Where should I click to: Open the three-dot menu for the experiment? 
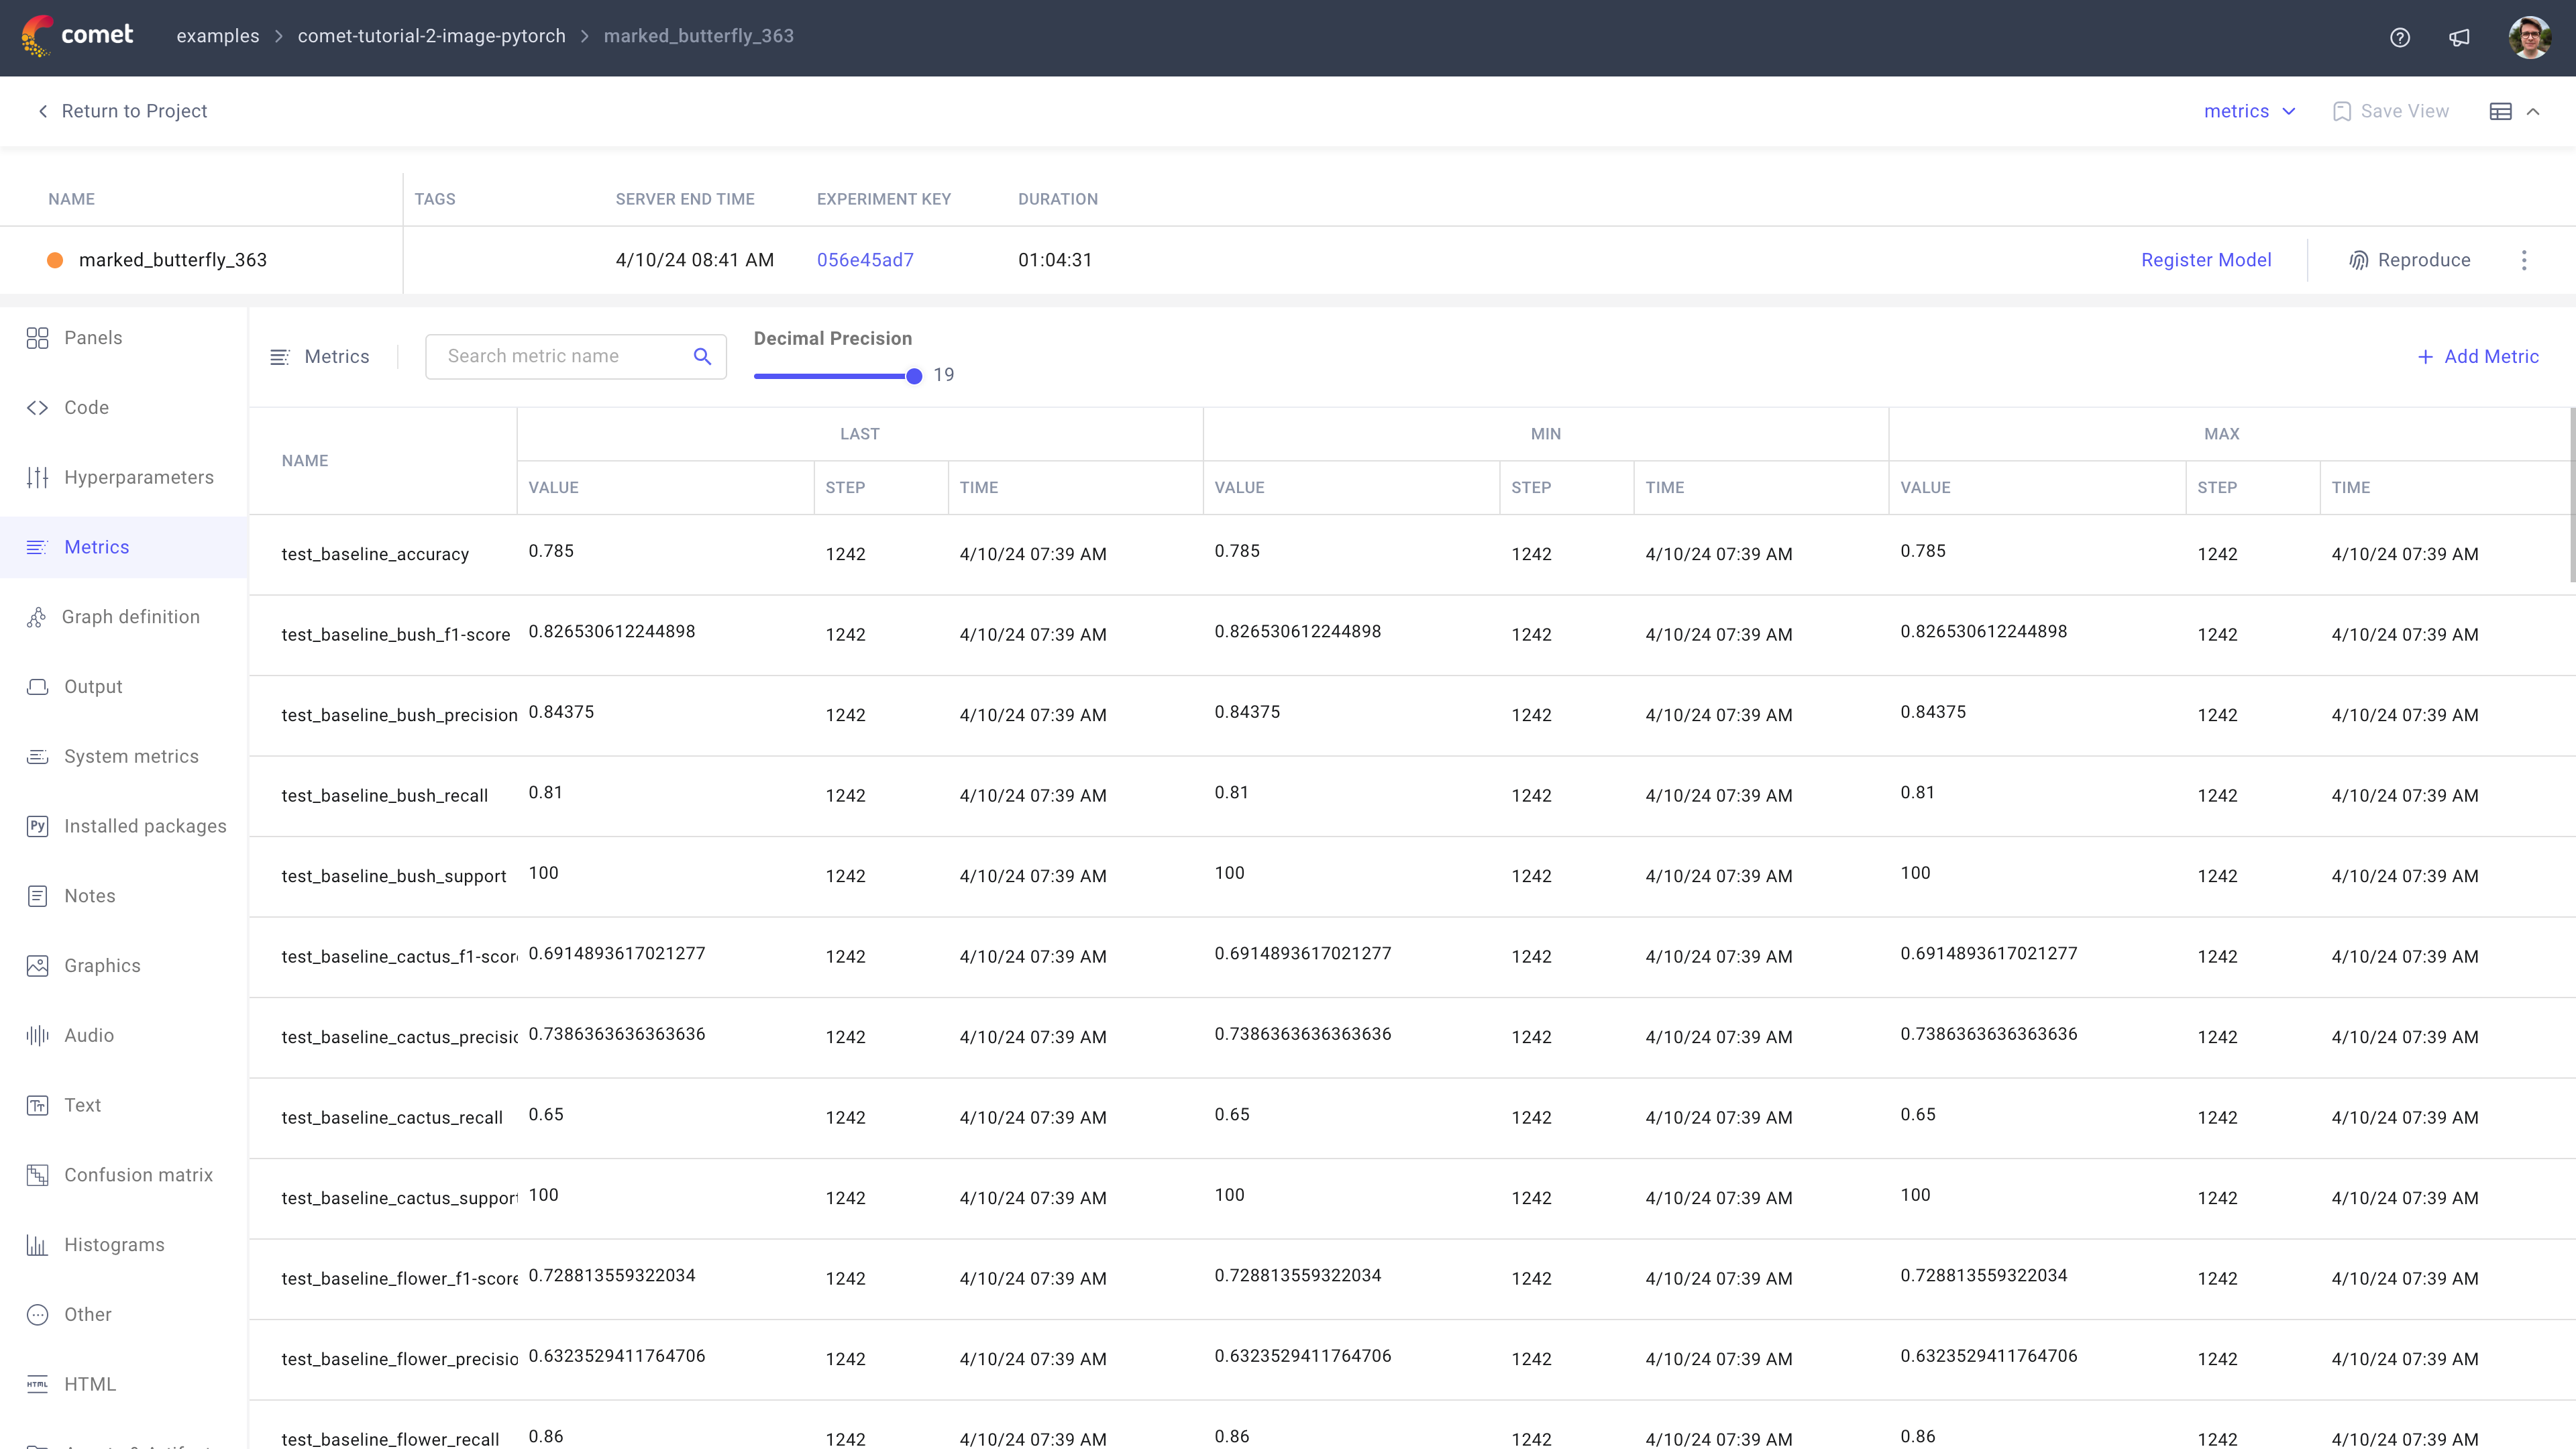click(x=2525, y=260)
